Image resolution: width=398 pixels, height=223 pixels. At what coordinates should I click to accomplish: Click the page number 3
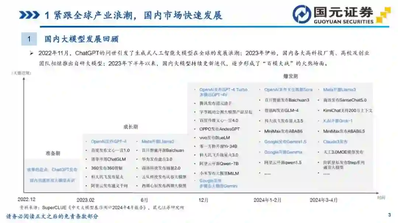click(390, 215)
